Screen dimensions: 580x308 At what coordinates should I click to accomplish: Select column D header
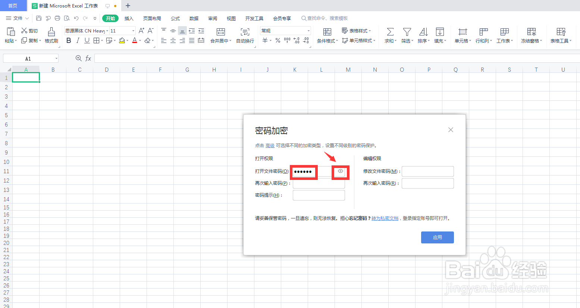click(x=107, y=69)
